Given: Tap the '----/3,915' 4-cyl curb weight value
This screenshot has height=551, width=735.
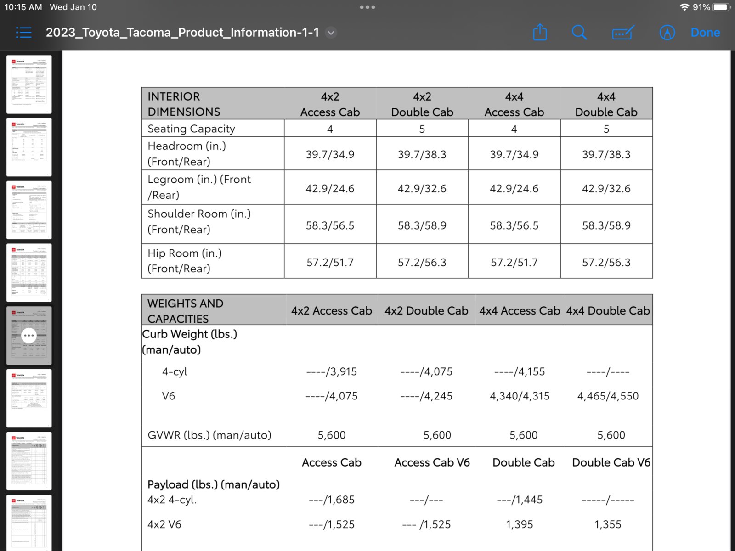Looking at the screenshot, I should click(x=332, y=371).
